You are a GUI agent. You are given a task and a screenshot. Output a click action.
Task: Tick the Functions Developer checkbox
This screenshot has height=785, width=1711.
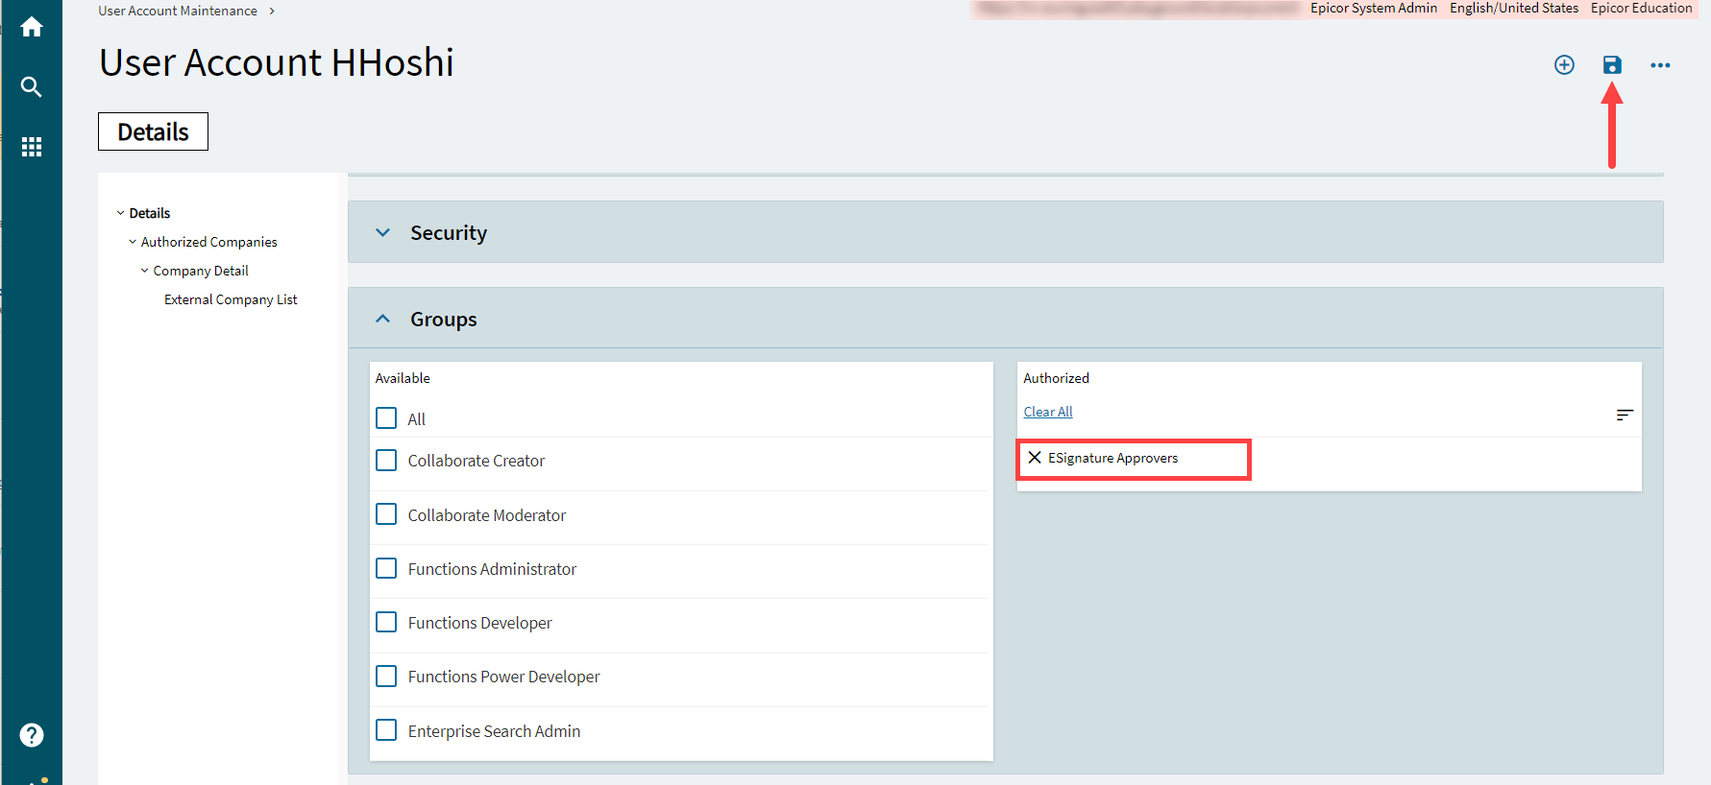[386, 623]
